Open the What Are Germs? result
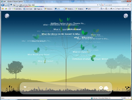 pyautogui.click(x=45, y=61)
